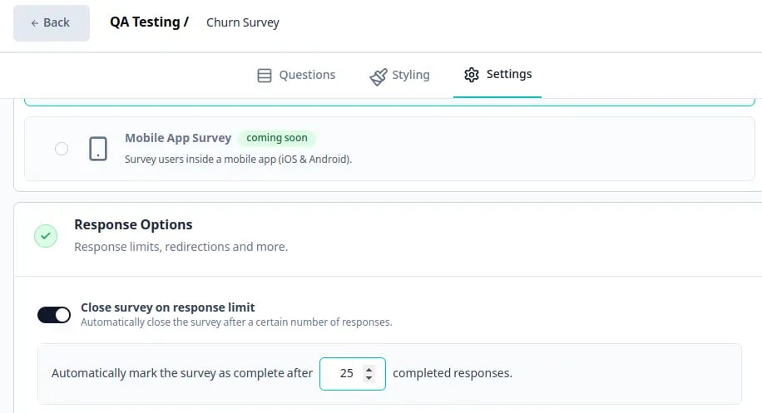Click the Back button
Image resolution: width=762 pixels, height=413 pixels.
(51, 22)
